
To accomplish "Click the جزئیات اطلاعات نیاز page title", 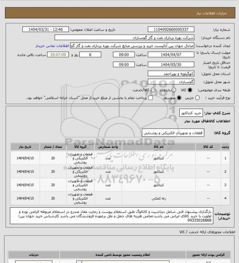I will [212, 13].
